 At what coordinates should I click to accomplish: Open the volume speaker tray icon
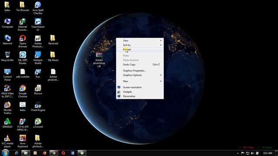tap(252, 153)
